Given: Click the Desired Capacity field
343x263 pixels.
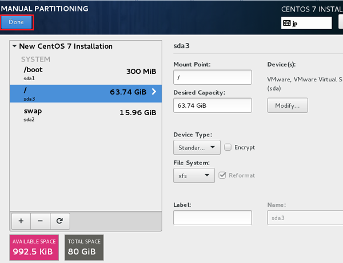Looking at the screenshot, I should (212, 105).
